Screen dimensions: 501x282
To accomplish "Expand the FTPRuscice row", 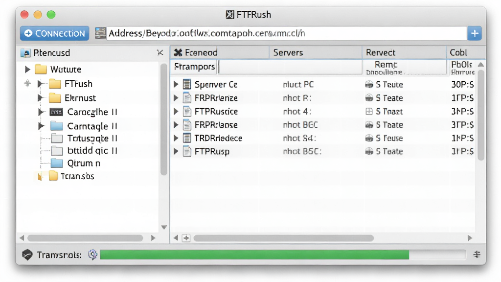I will [176, 111].
